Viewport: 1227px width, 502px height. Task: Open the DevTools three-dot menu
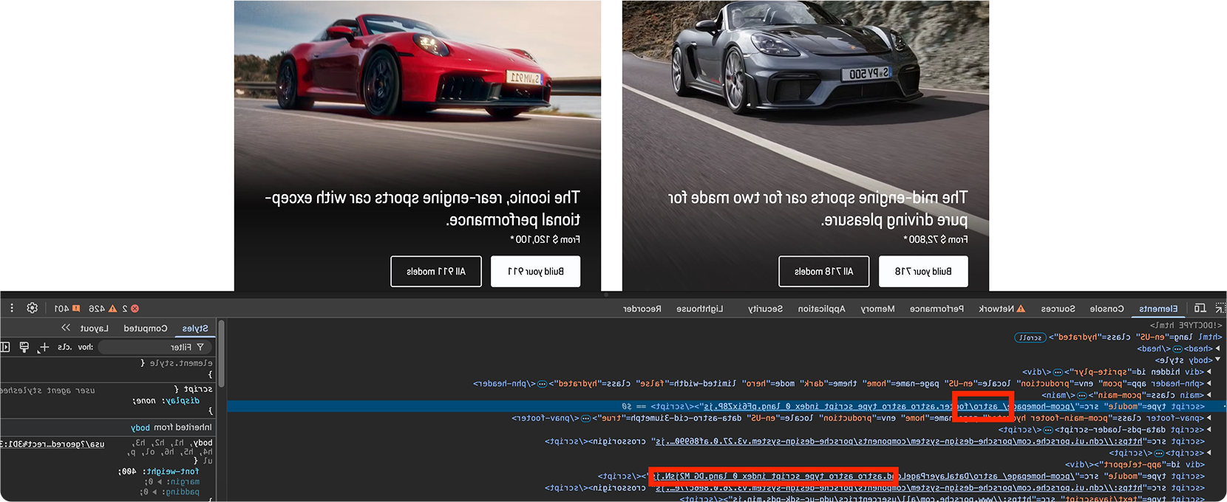tap(12, 309)
